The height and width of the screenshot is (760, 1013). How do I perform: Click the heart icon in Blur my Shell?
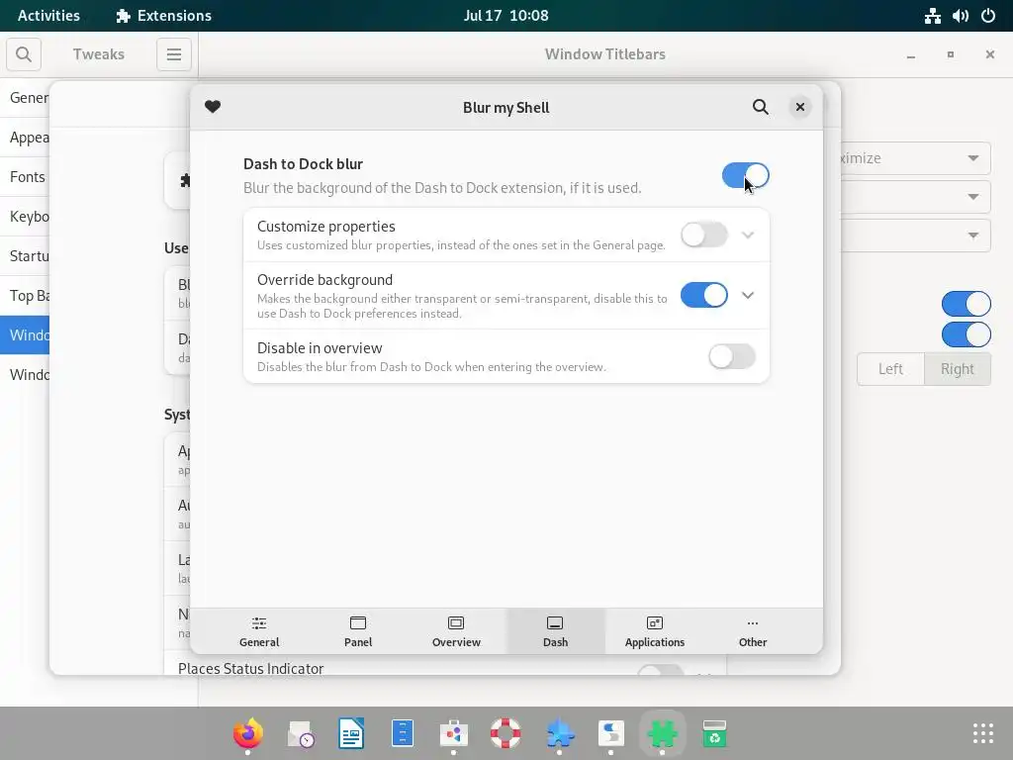(213, 107)
